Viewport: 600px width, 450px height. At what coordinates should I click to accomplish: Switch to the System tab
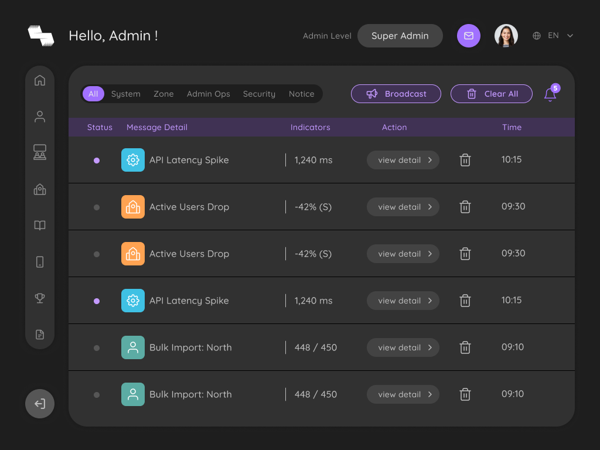(x=126, y=94)
